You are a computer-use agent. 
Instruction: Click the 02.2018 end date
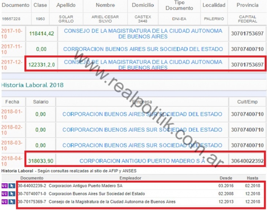coord(253,186)
